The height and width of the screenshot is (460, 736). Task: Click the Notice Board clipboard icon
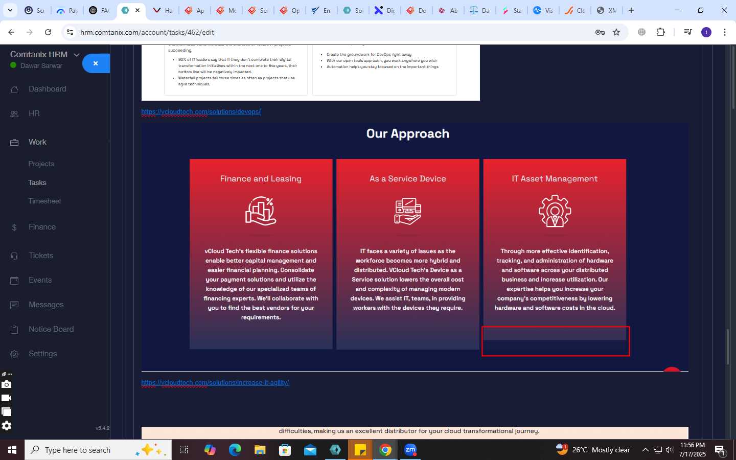pyautogui.click(x=14, y=330)
